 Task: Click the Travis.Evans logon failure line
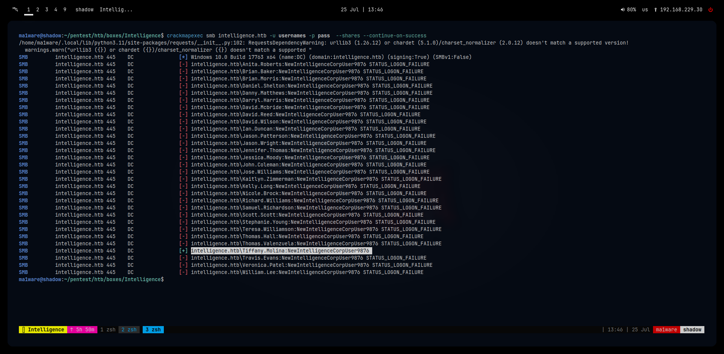[309, 258]
